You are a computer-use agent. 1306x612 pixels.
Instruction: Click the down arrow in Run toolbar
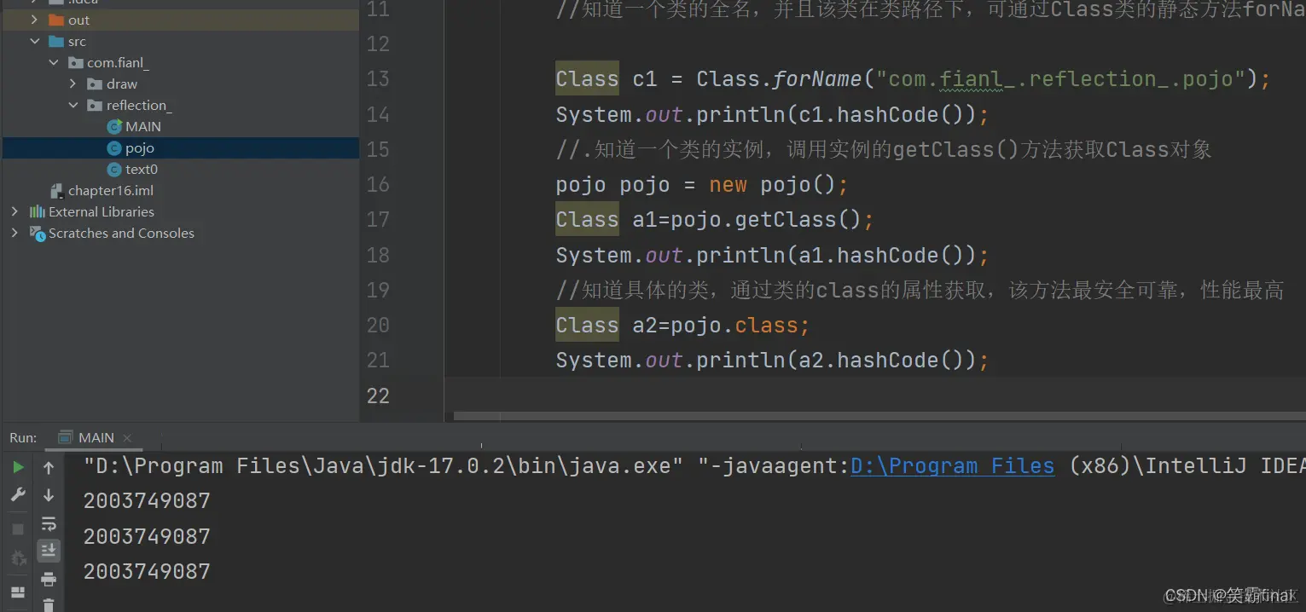pyautogui.click(x=49, y=495)
